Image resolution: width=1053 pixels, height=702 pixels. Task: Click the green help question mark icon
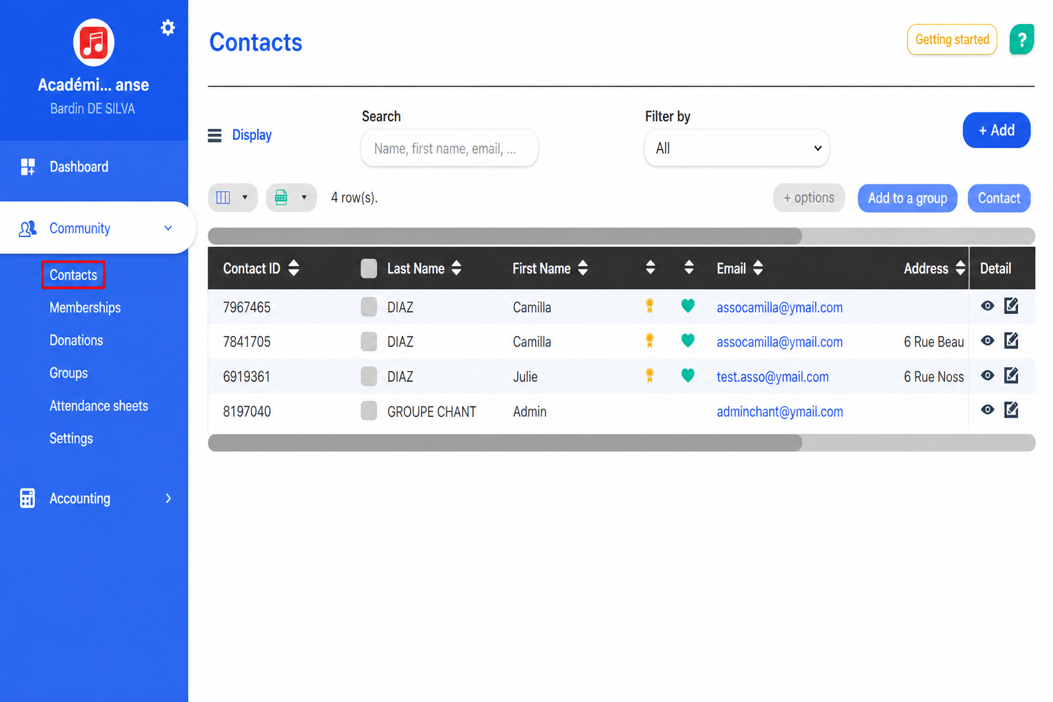point(1021,40)
